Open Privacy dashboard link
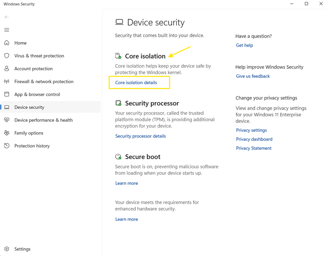327x256 pixels. click(254, 139)
